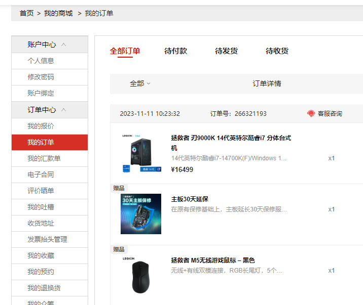363x305 pixels.
Task: Switch to the 全部订单 tab
Action: 125,51
